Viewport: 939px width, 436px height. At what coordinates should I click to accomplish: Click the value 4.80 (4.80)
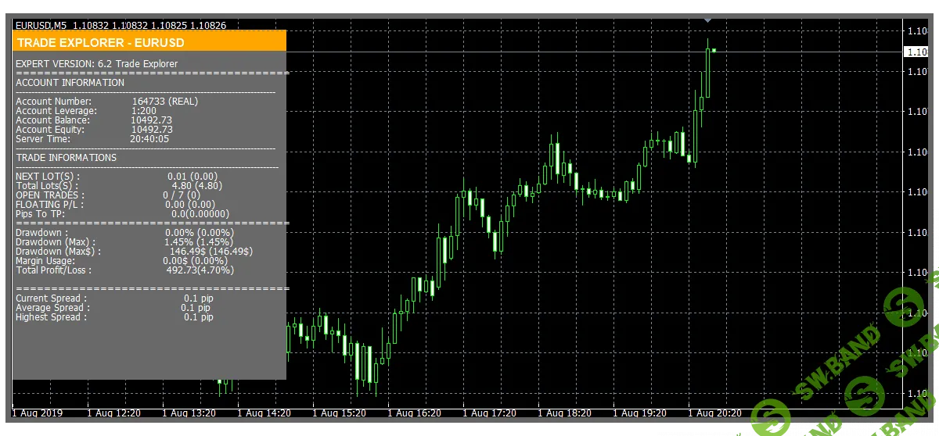(x=197, y=186)
